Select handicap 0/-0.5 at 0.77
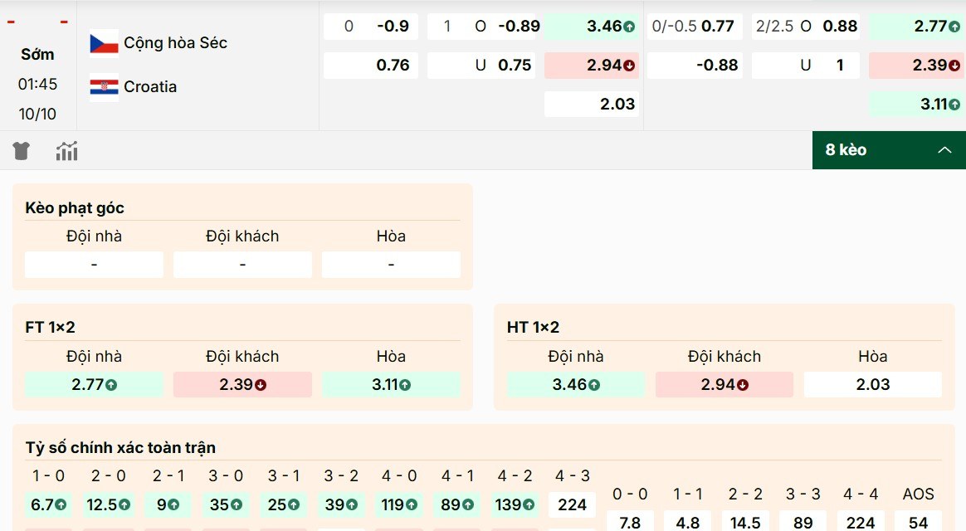The width and height of the screenshot is (966, 531). coord(693,27)
